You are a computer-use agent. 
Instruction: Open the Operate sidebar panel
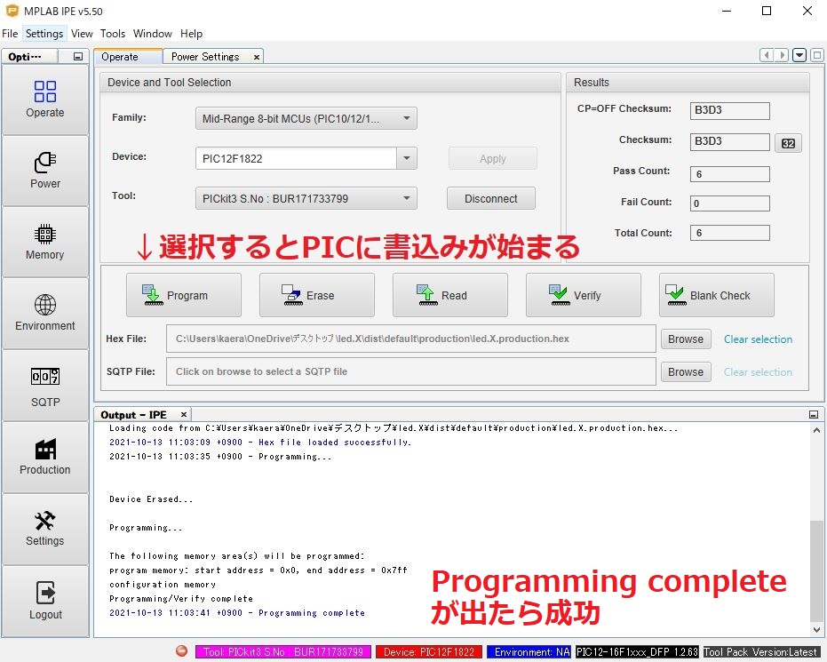pyautogui.click(x=44, y=100)
